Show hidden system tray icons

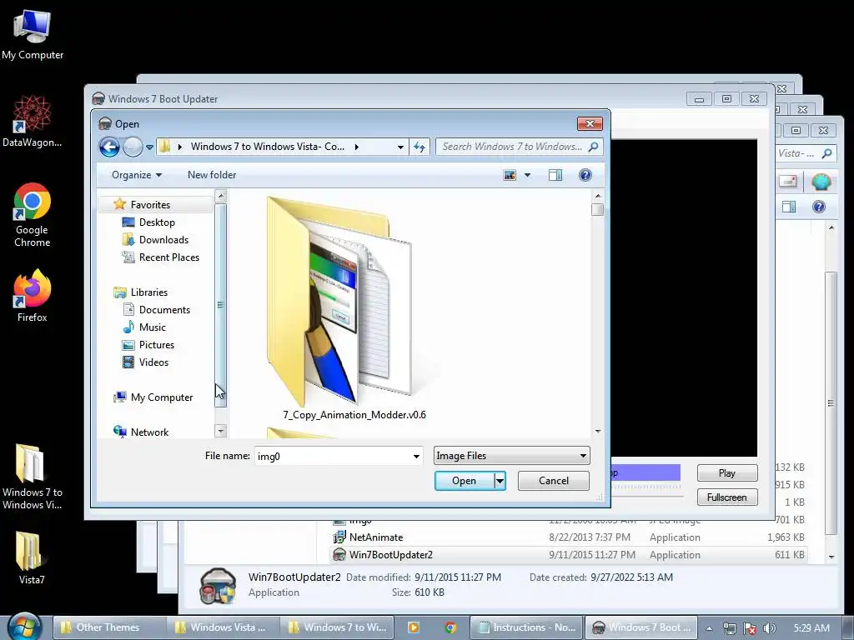[x=709, y=628]
